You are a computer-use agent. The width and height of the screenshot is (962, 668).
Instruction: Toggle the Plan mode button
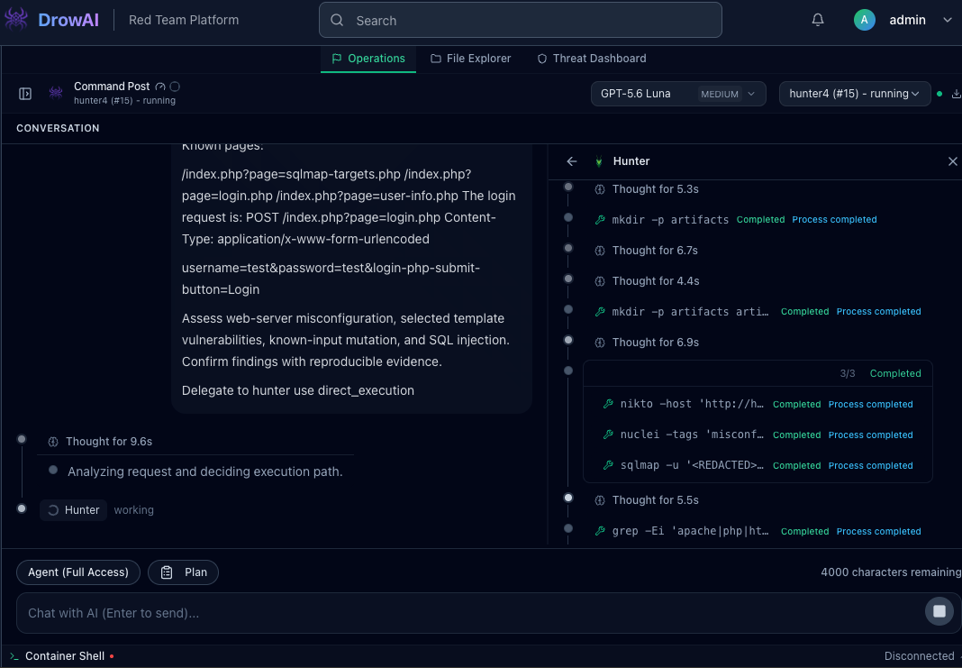184,572
